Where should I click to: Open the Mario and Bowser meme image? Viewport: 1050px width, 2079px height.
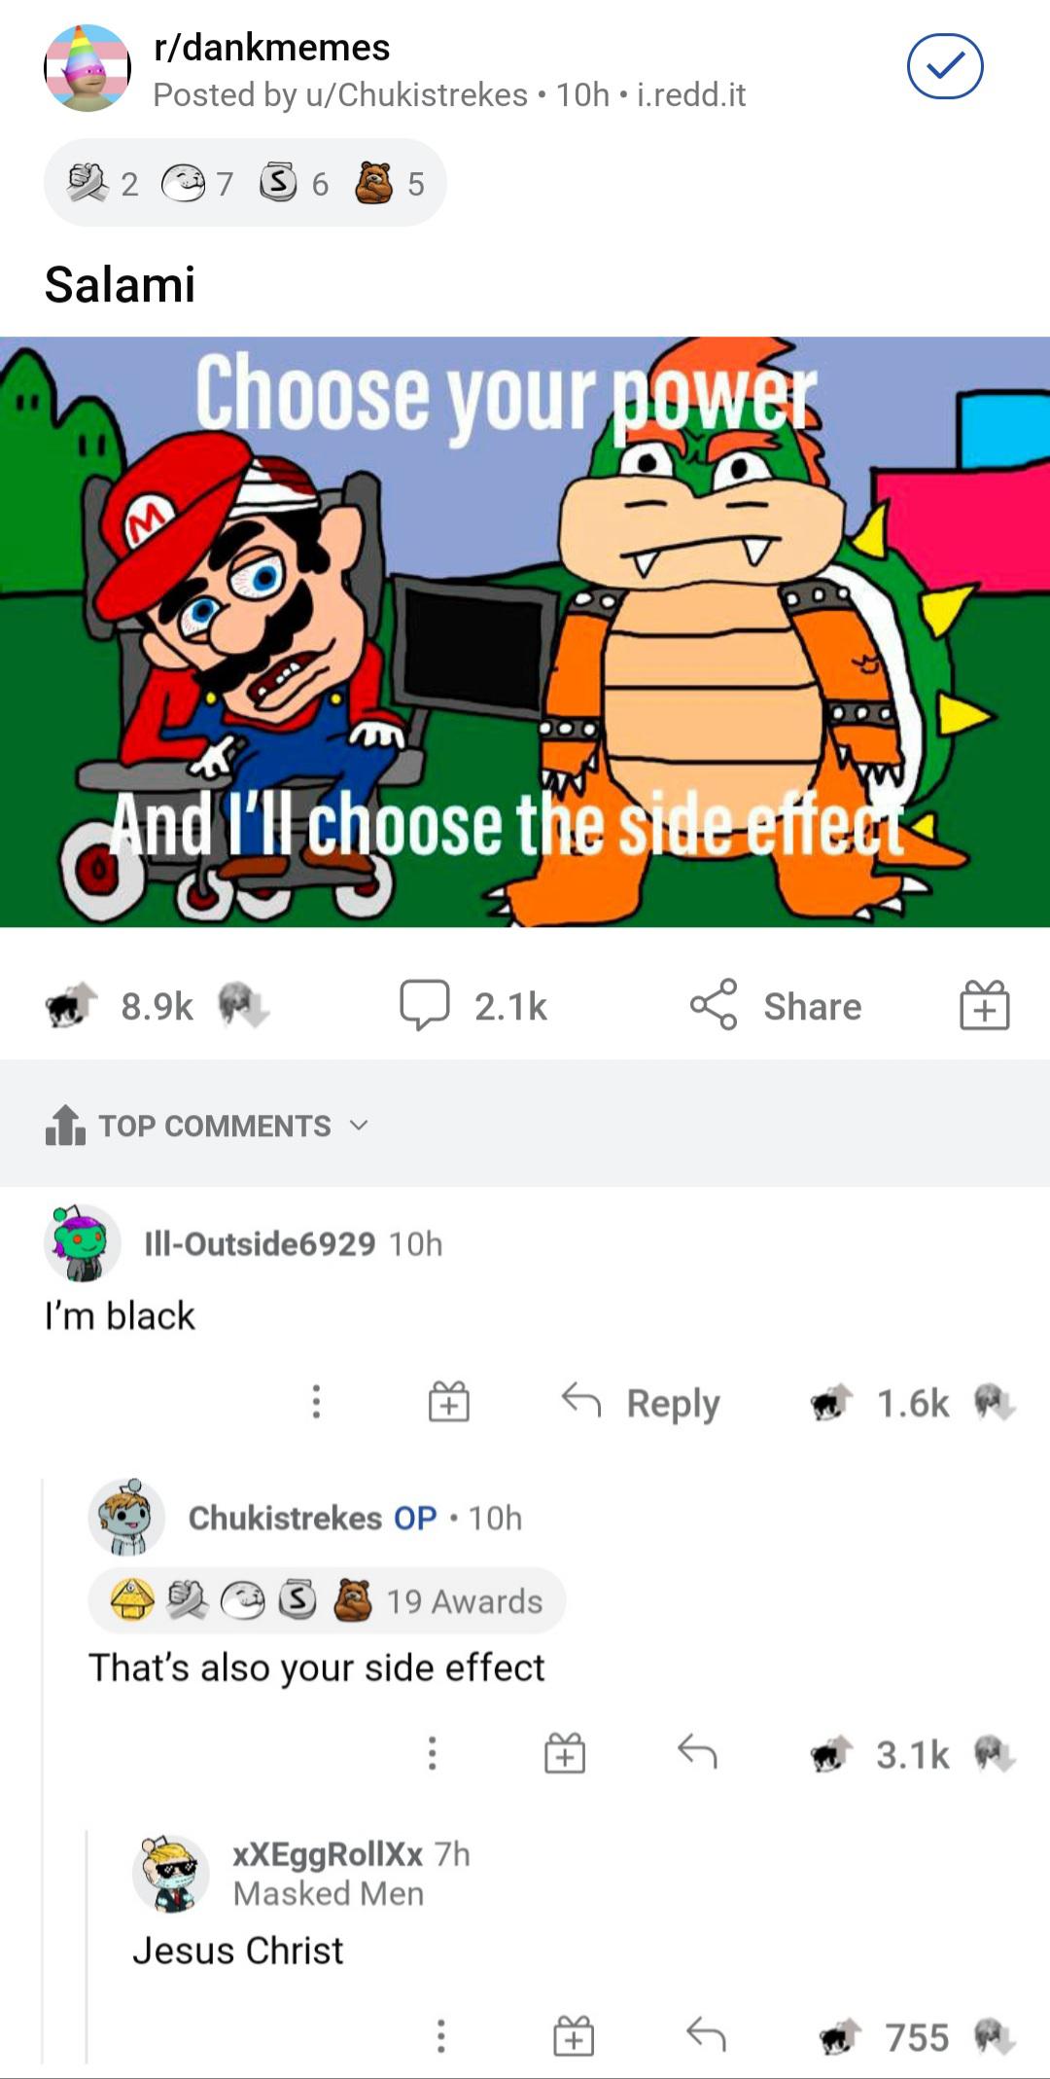click(525, 631)
